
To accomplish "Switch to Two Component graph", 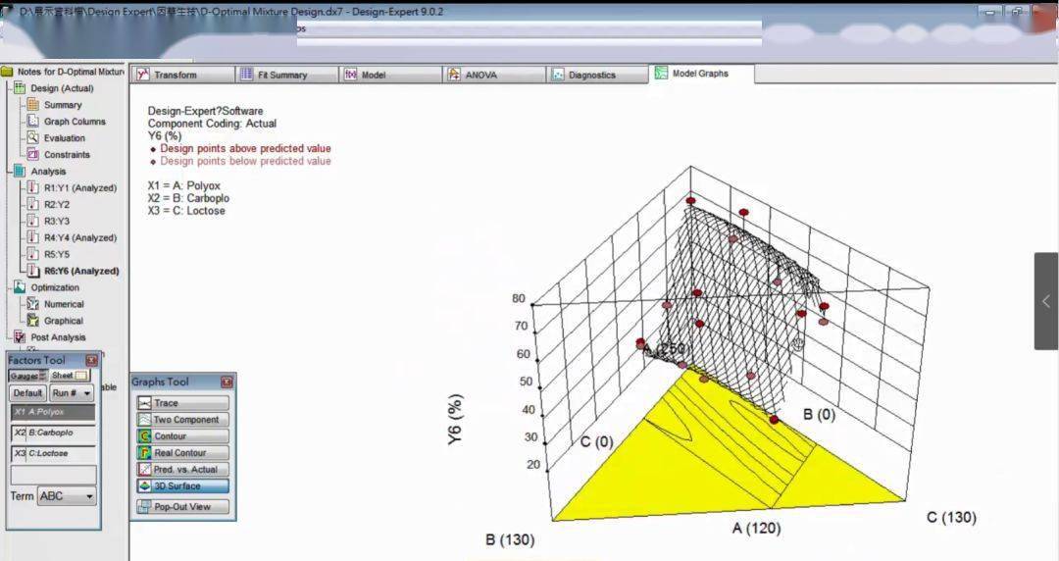I will coord(183,420).
